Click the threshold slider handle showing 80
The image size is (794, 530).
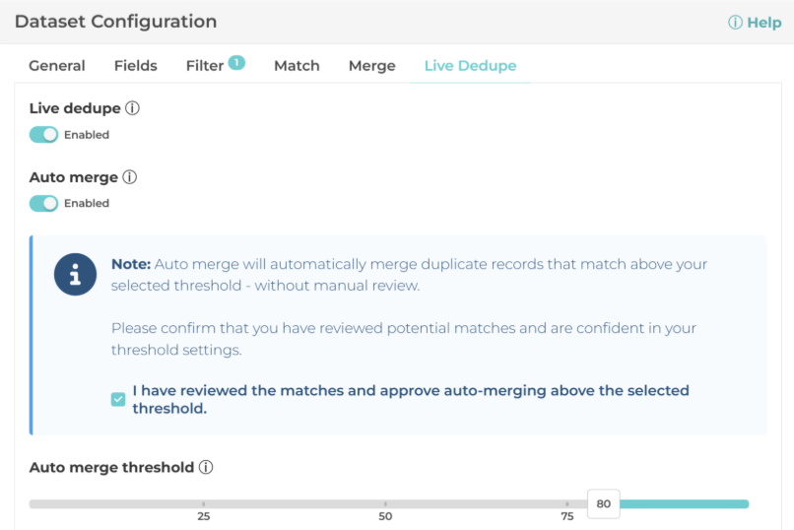pyautogui.click(x=603, y=503)
